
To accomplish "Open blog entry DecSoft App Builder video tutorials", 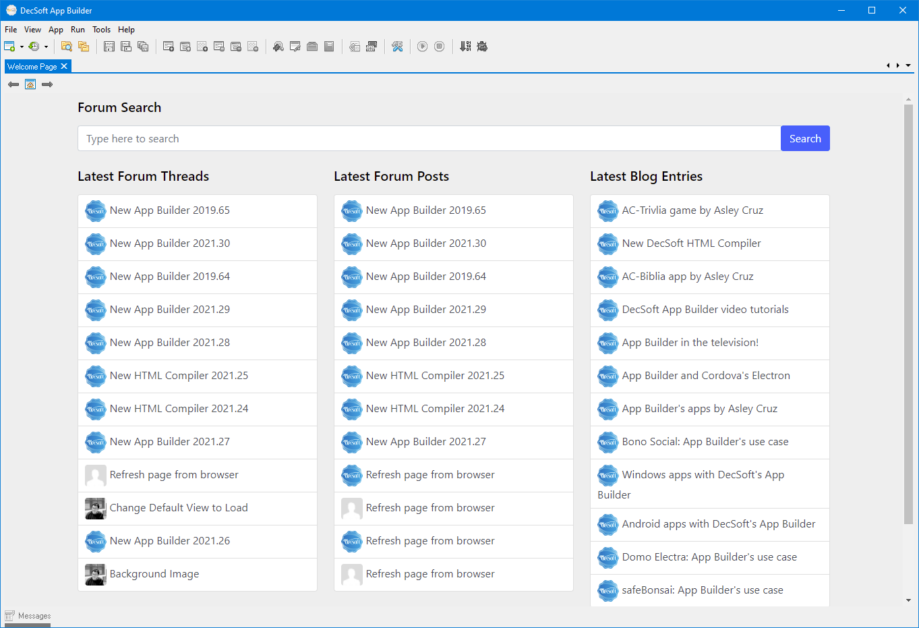I will pyautogui.click(x=710, y=310).
